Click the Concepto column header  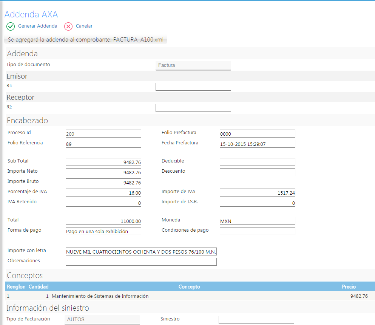pos(189,287)
